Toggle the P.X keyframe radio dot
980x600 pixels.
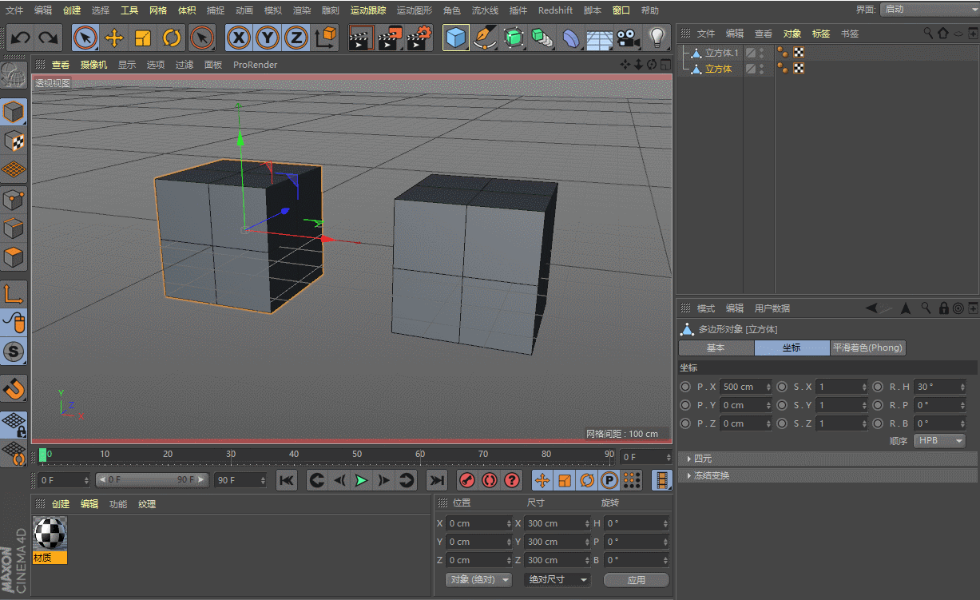[x=685, y=387]
